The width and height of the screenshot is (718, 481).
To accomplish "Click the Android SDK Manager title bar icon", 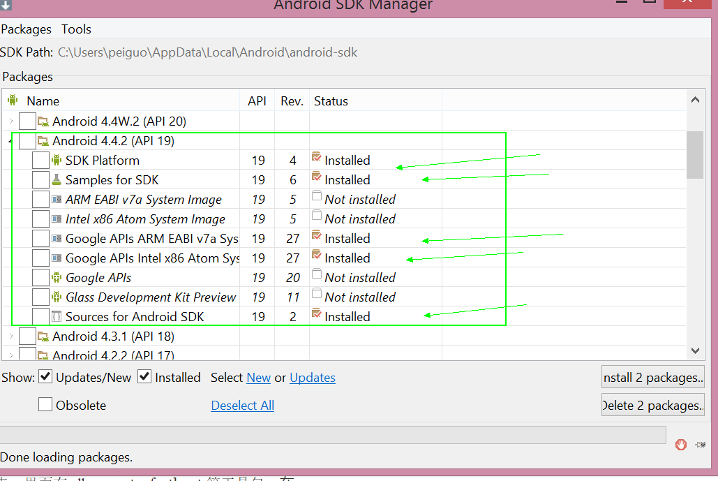I will click(x=6, y=5).
